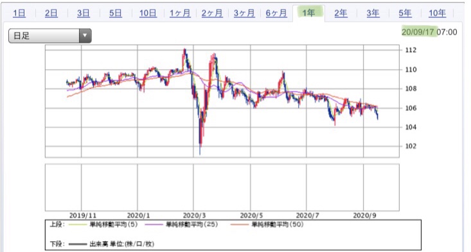Click the 112 price axis label
The height and width of the screenshot is (252, 471).
point(411,50)
